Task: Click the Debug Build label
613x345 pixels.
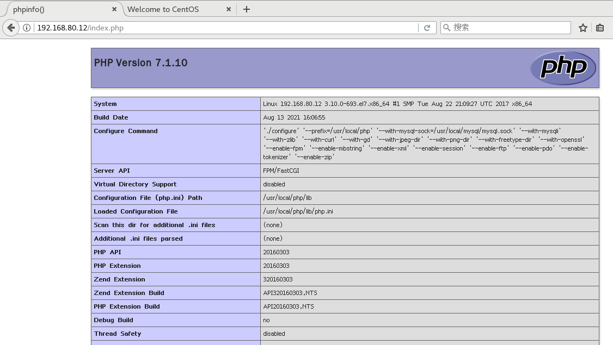Action: tap(113, 320)
